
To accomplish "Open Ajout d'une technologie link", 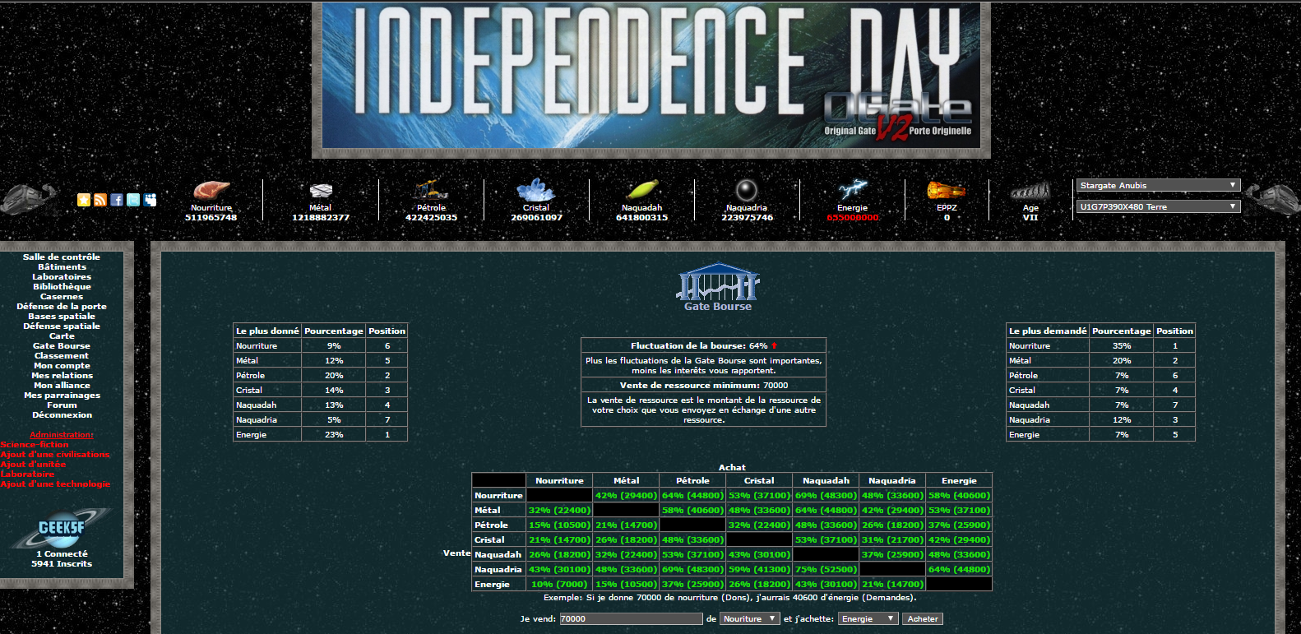I will (x=55, y=484).
